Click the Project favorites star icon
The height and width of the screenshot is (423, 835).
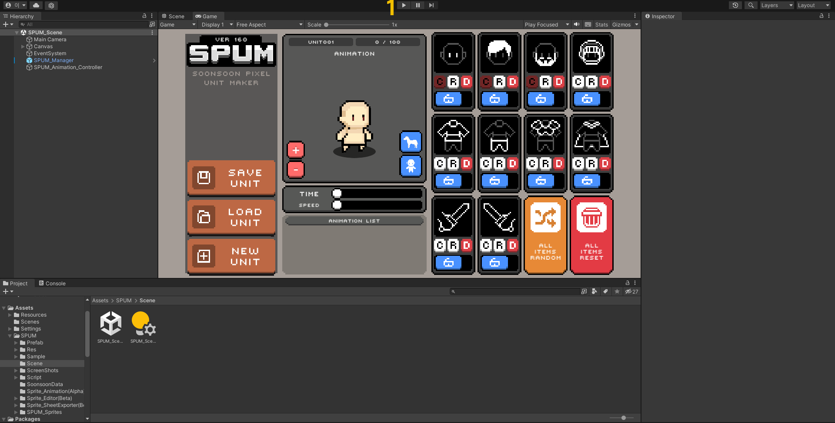point(617,291)
